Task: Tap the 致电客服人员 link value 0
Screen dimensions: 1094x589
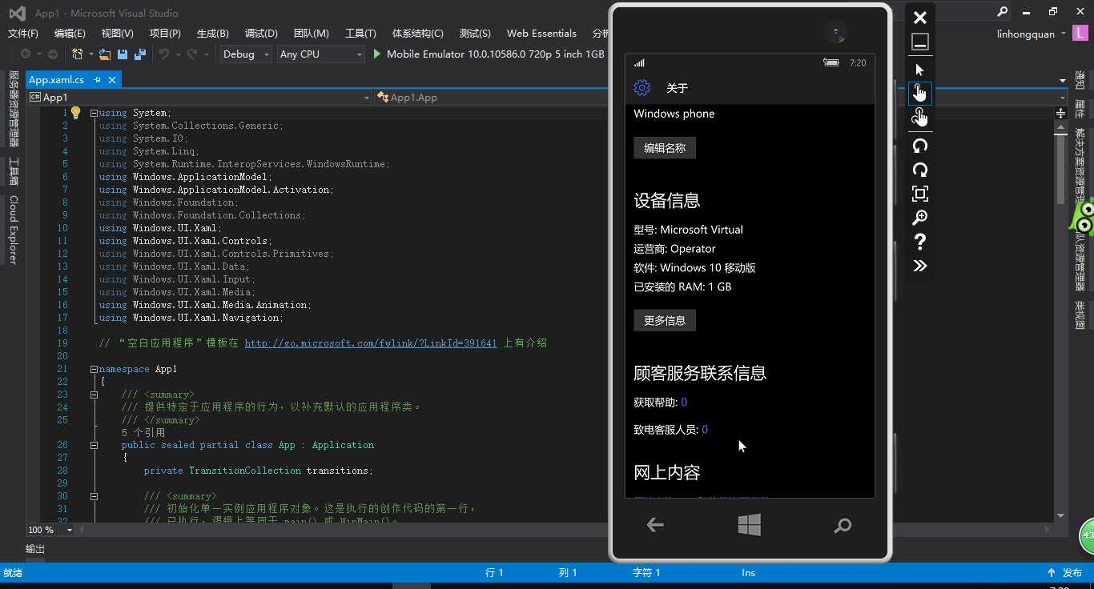Action: pyautogui.click(x=705, y=430)
